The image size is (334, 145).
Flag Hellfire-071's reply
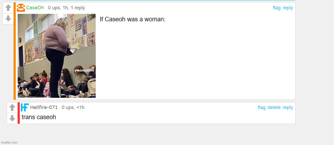point(261,108)
